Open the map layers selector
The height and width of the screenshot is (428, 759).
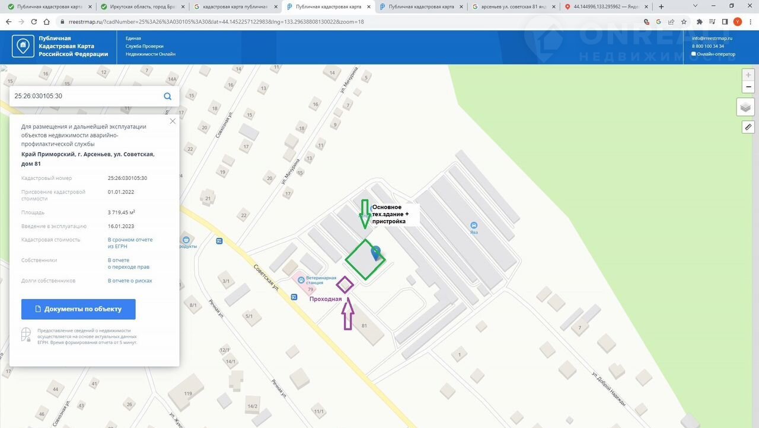[x=746, y=107]
